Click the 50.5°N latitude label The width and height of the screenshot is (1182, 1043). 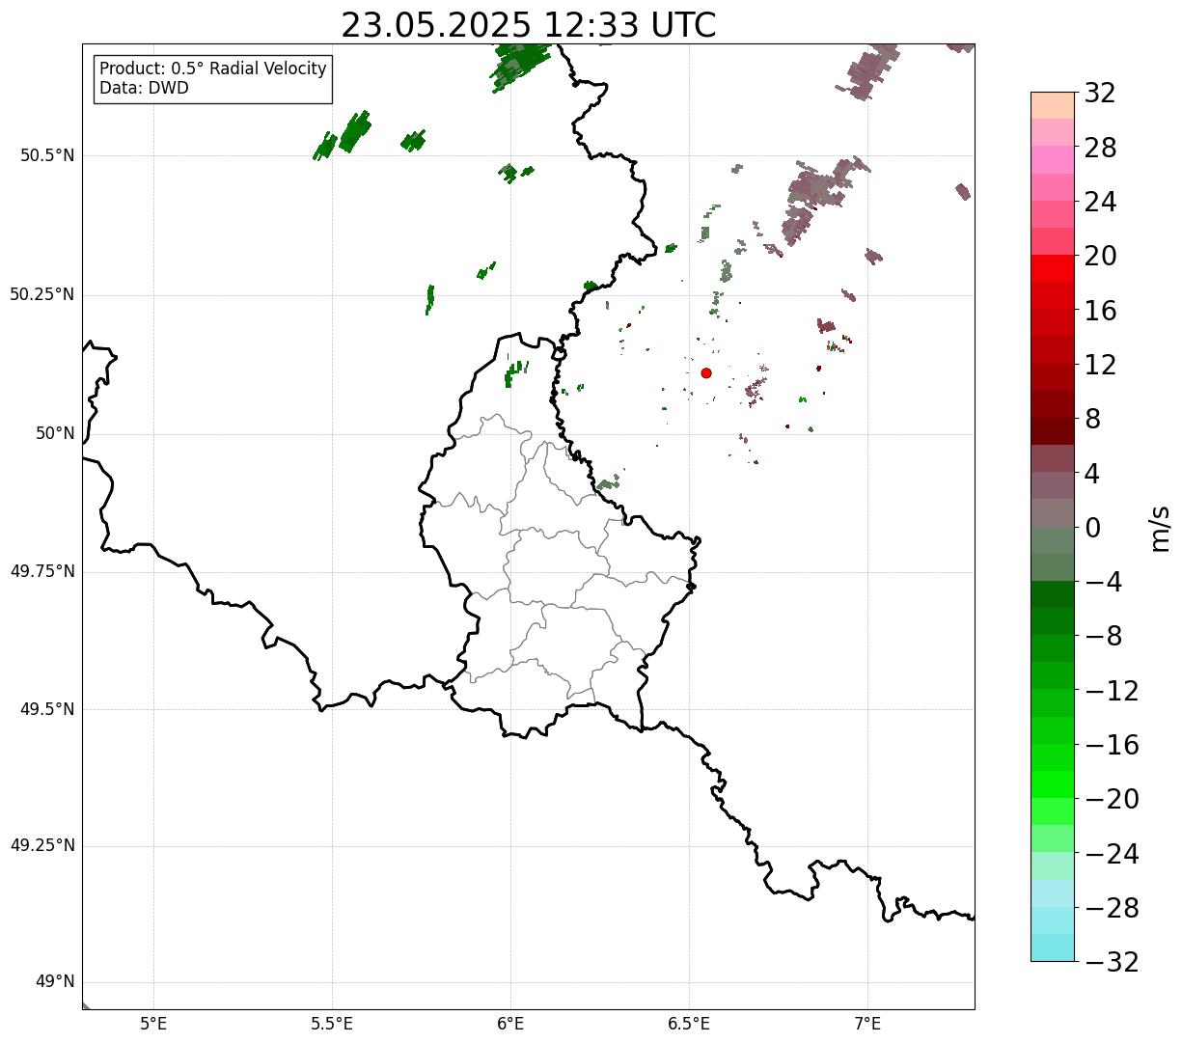[47, 155]
